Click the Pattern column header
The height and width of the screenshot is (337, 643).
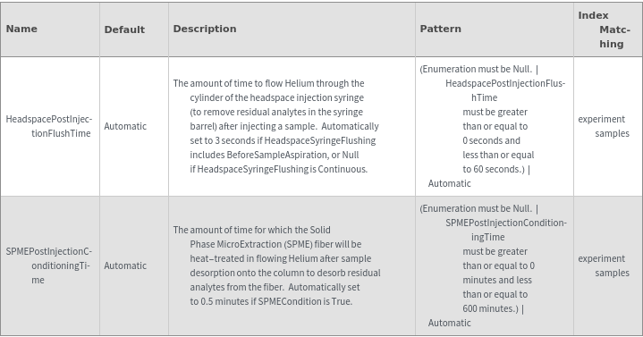(x=440, y=29)
